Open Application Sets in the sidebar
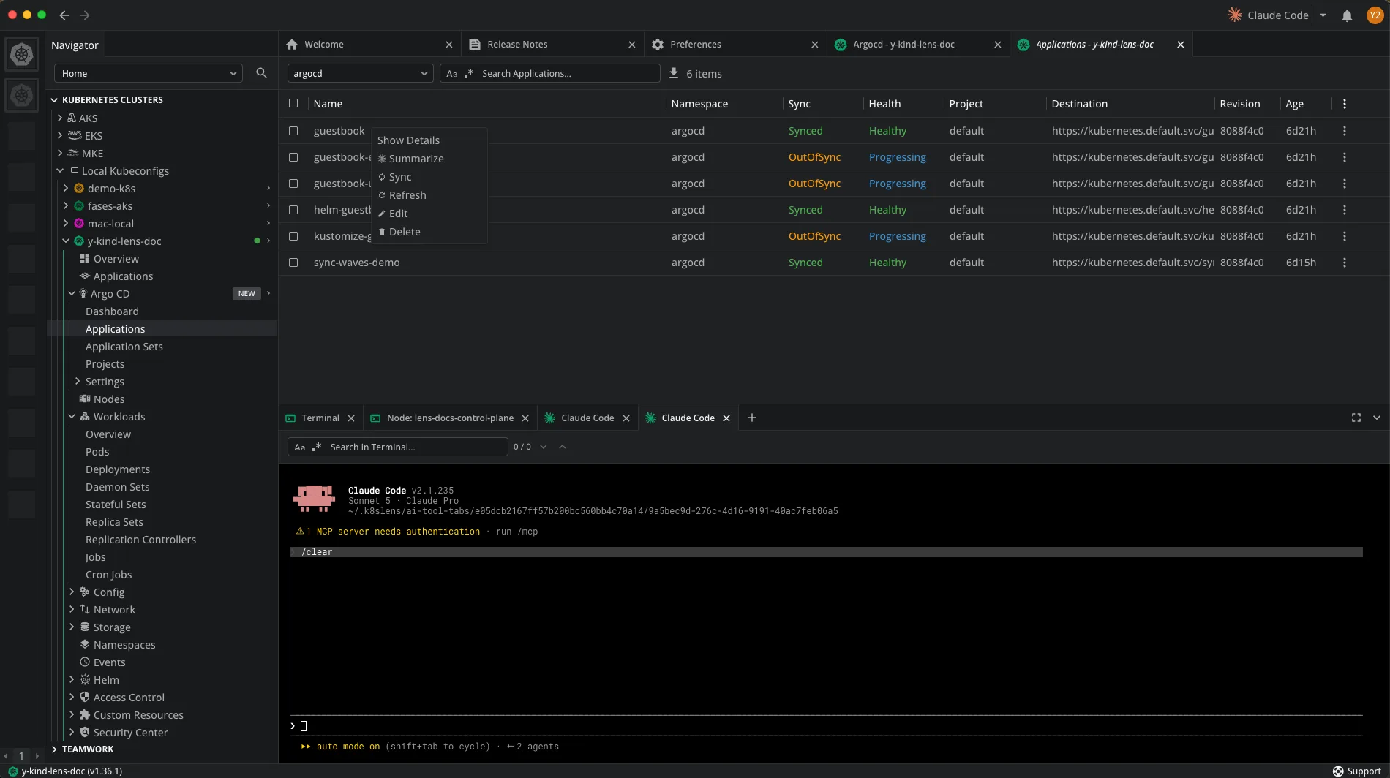 (x=124, y=347)
